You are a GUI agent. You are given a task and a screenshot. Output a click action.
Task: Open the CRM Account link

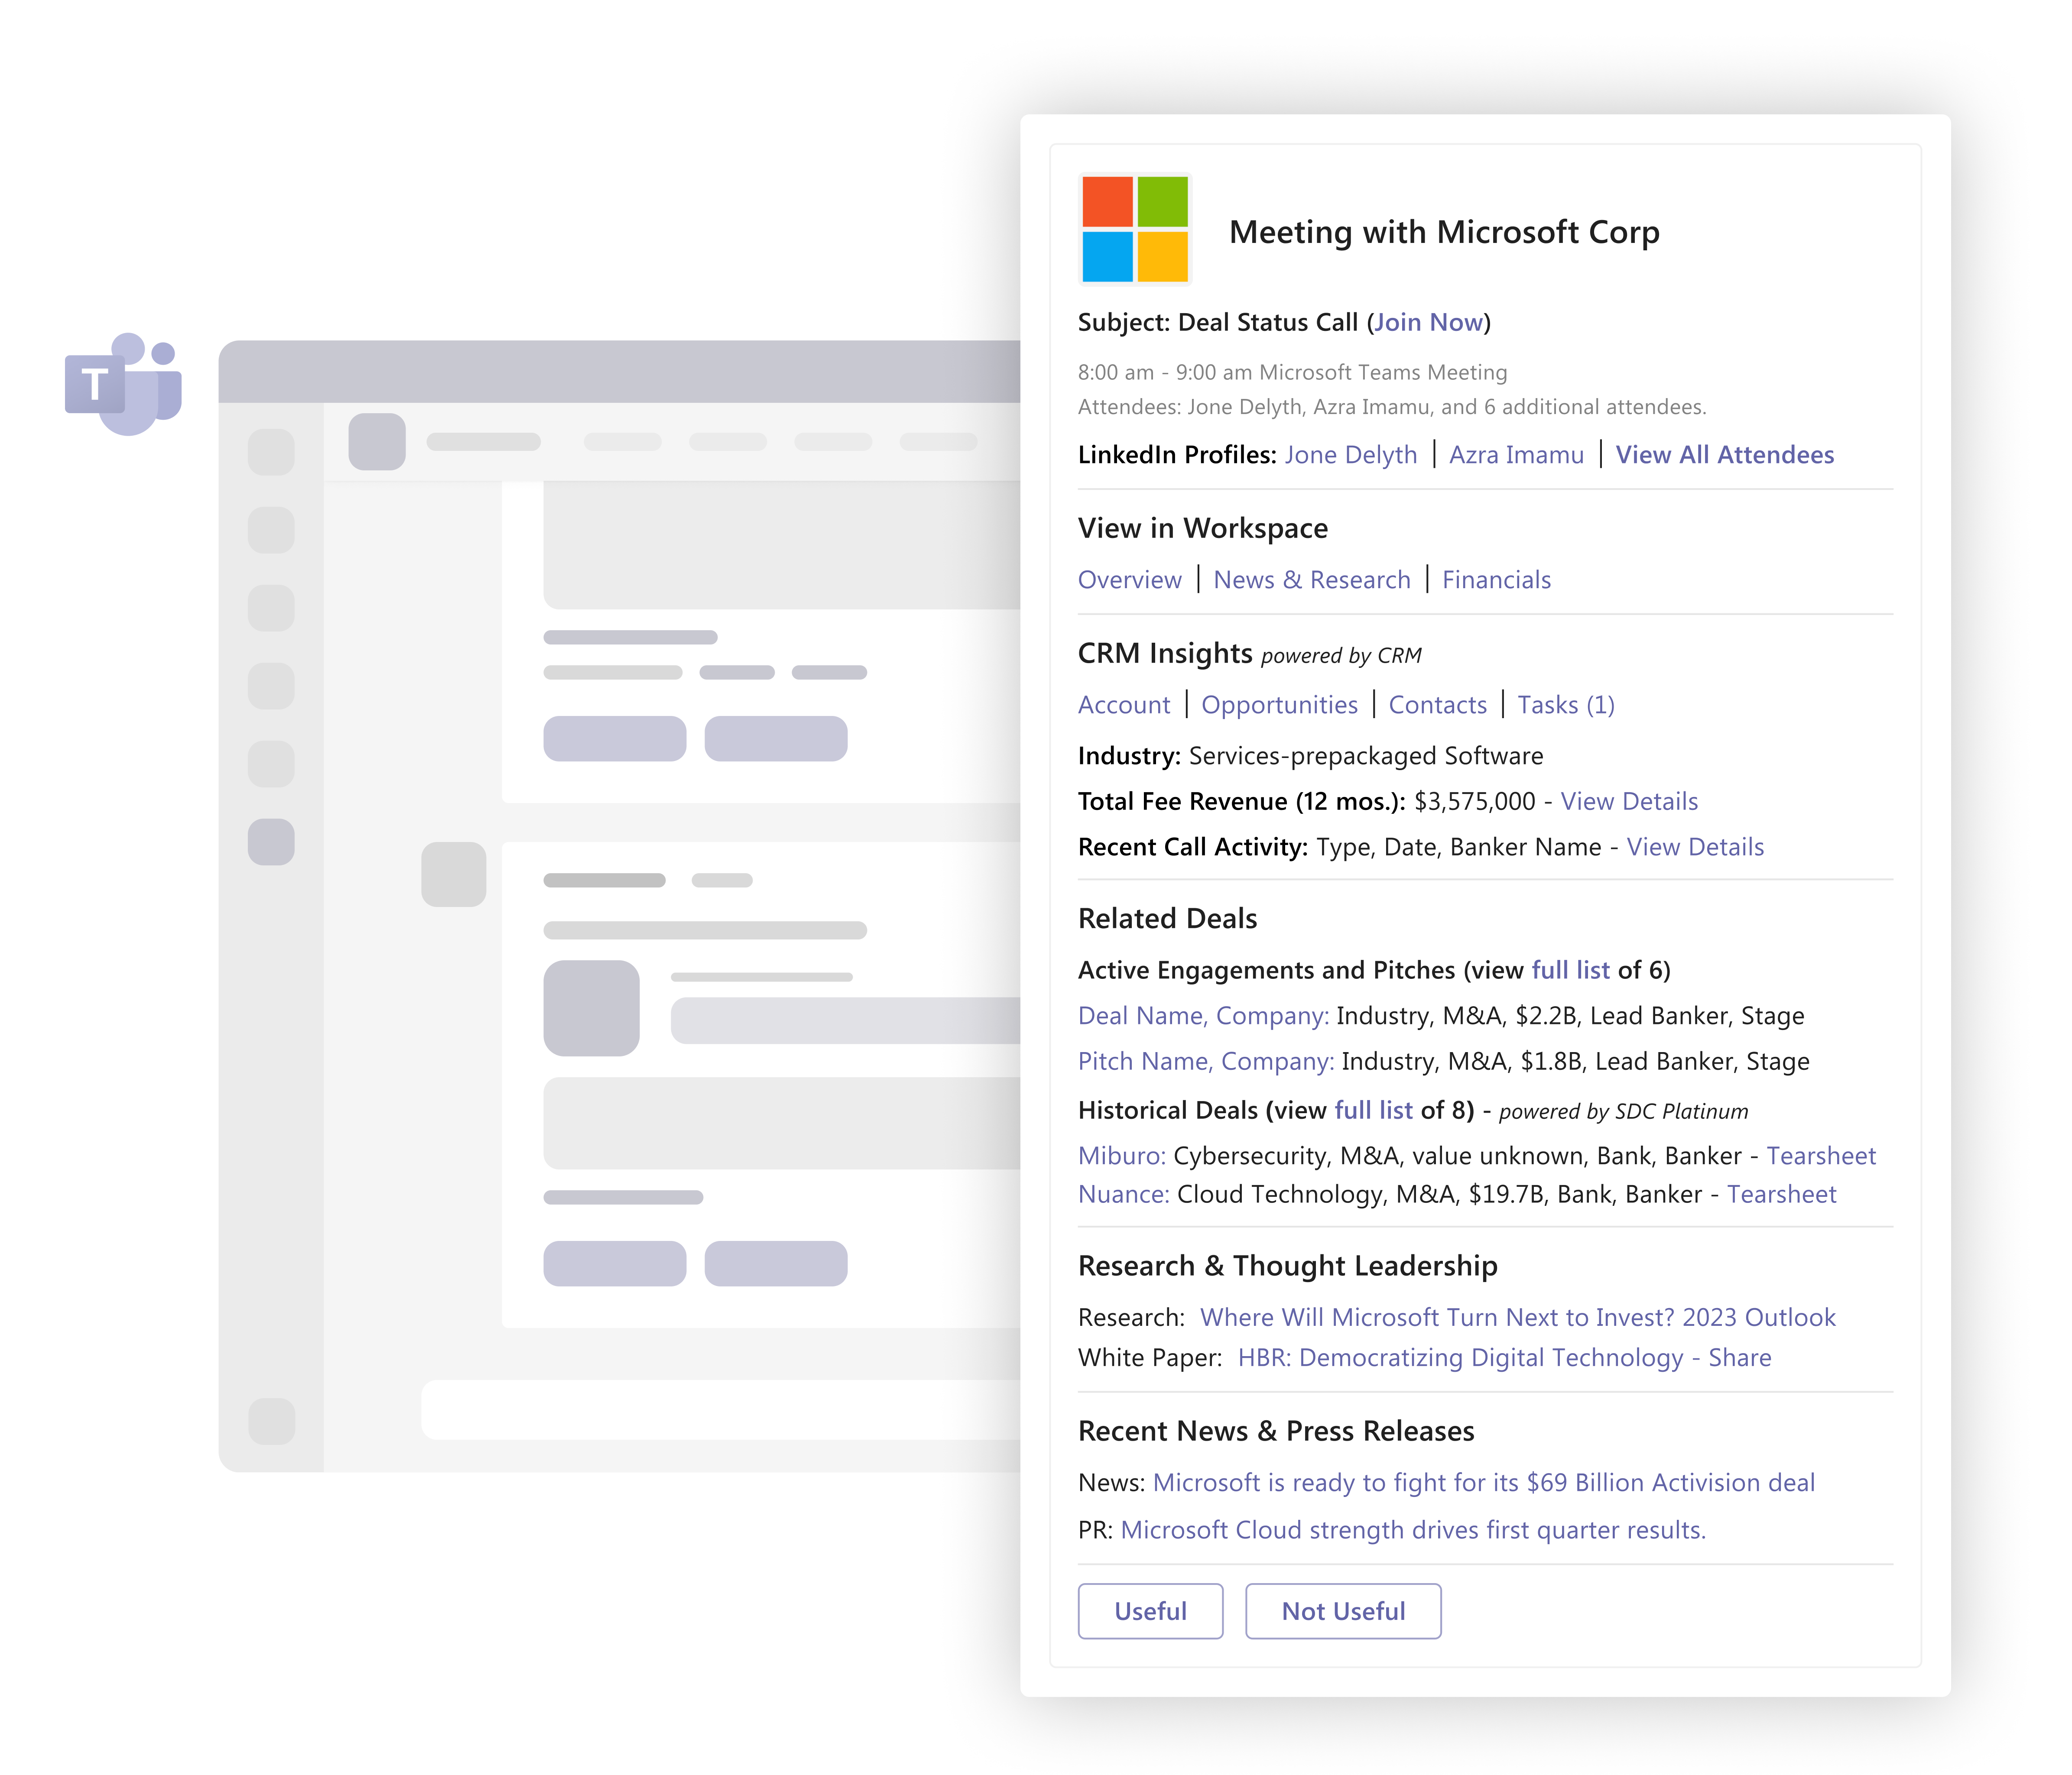pos(1124,705)
